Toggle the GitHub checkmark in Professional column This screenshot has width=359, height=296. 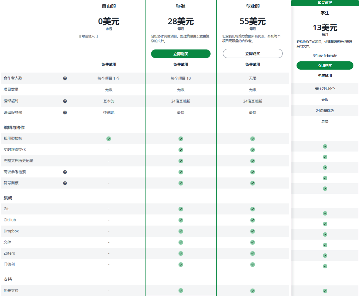pos(253,220)
